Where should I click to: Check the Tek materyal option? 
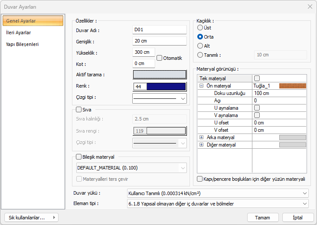point(257,78)
